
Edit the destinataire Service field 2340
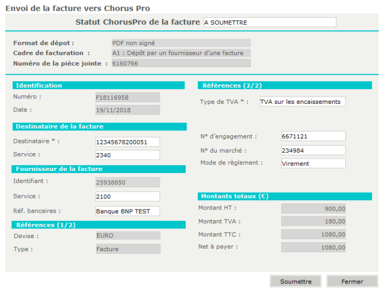[127, 155]
